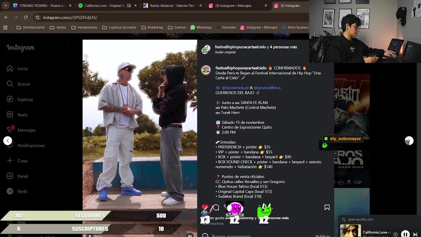Click the browser forward button
The height and width of the screenshot is (237, 421).
coord(16,17)
